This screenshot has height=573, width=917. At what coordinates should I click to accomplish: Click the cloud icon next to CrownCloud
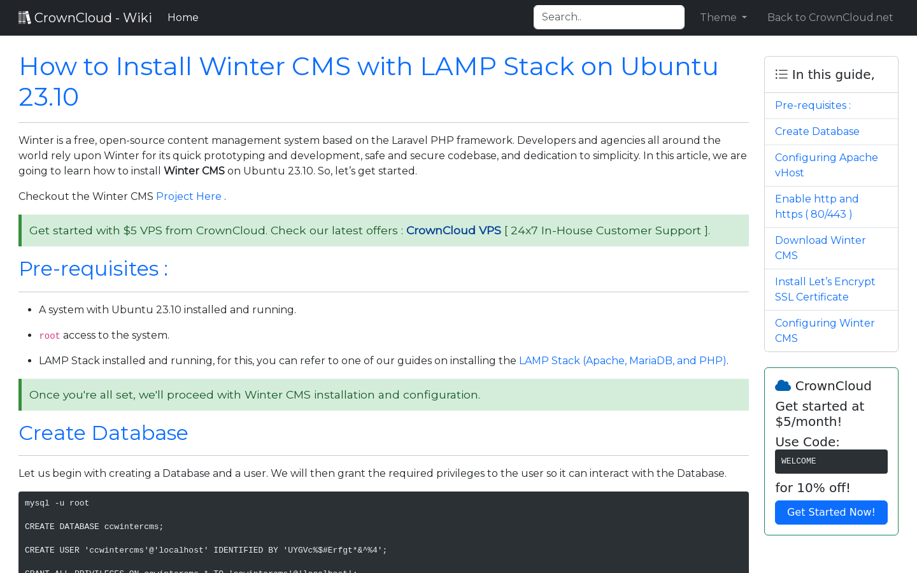[x=783, y=386]
